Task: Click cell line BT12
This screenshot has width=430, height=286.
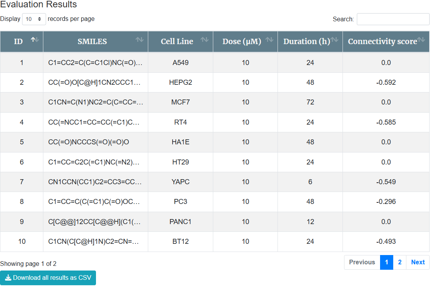Action: point(180,241)
